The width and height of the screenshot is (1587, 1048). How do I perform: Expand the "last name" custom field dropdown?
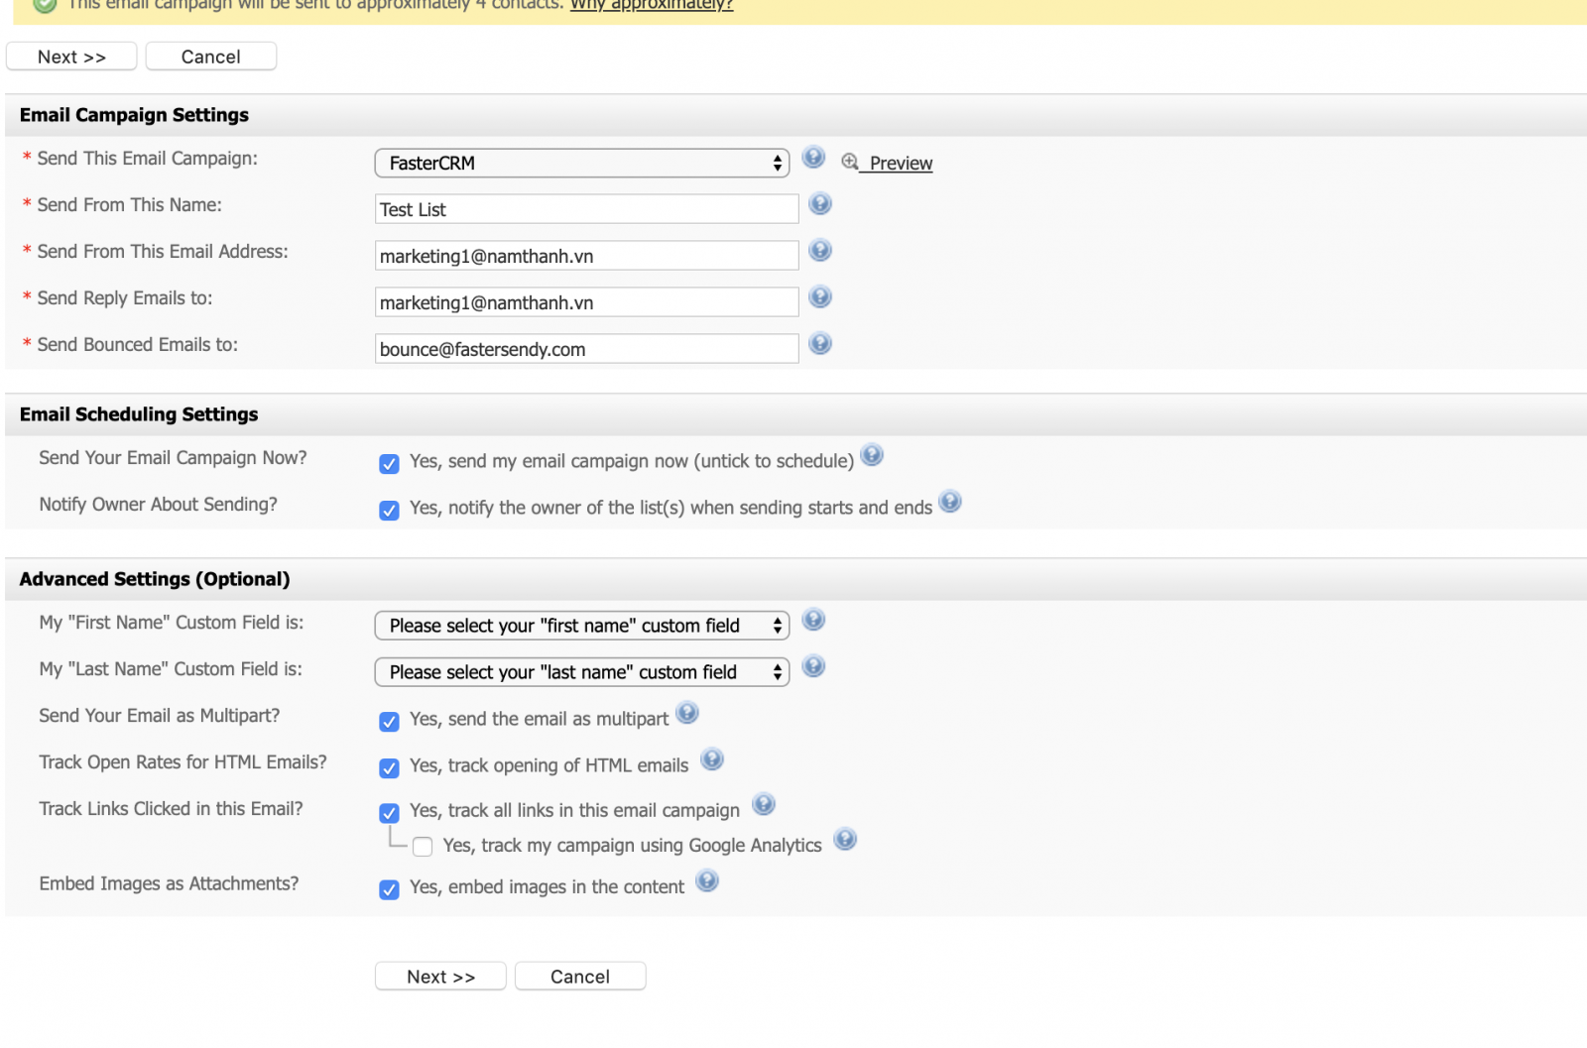(x=581, y=672)
